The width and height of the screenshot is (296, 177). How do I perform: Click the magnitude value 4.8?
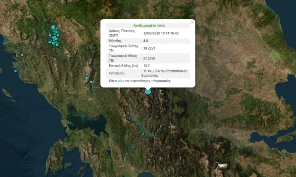point(147,41)
